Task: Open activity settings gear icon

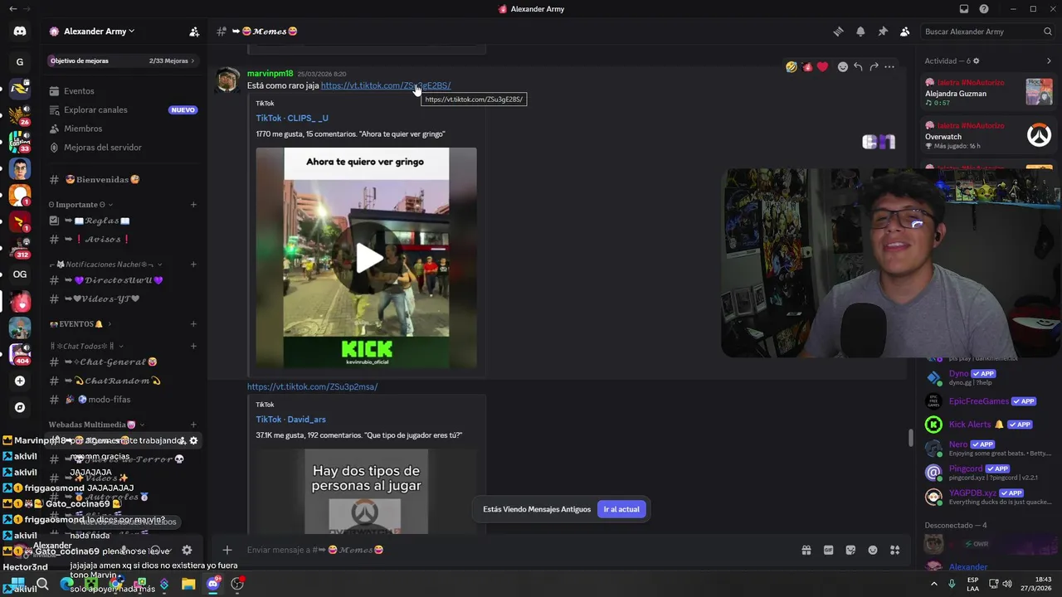Action: tap(976, 61)
